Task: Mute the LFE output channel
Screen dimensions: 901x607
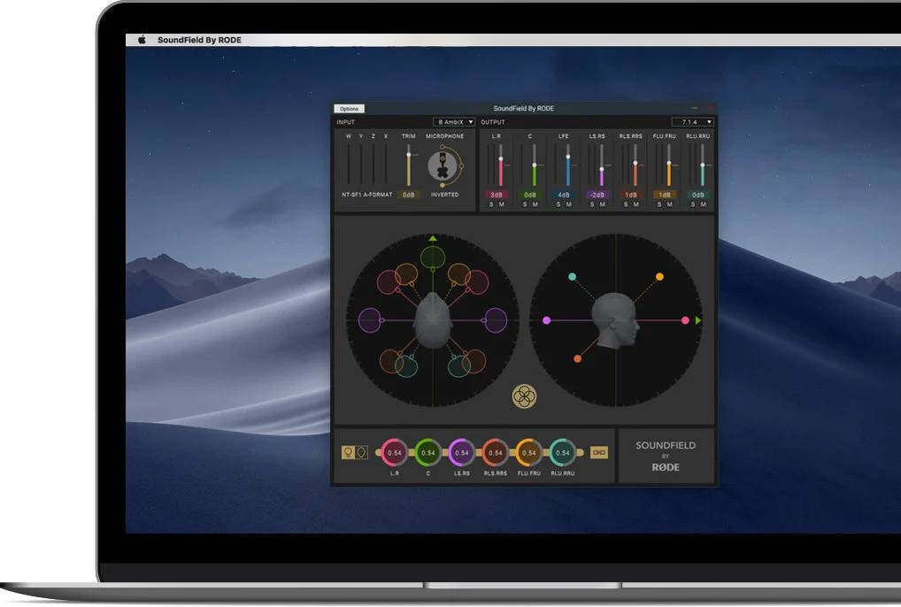Action: pyautogui.click(x=569, y=204)
